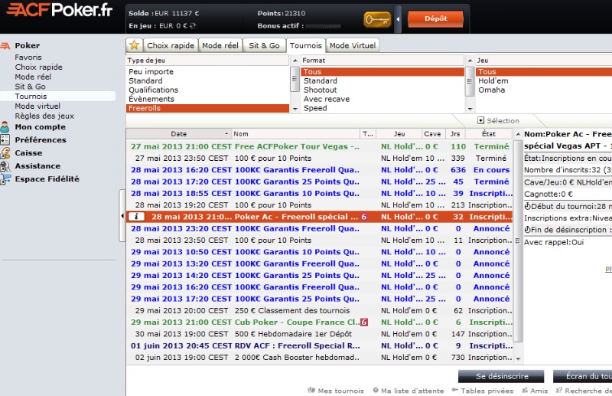
Task: Move down in the tournament list
Action: [x=518, y=358]
